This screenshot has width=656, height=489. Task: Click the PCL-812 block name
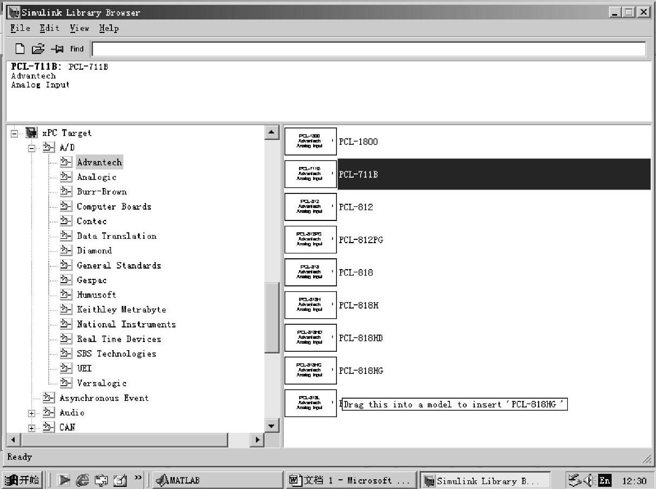click(356, 207)
